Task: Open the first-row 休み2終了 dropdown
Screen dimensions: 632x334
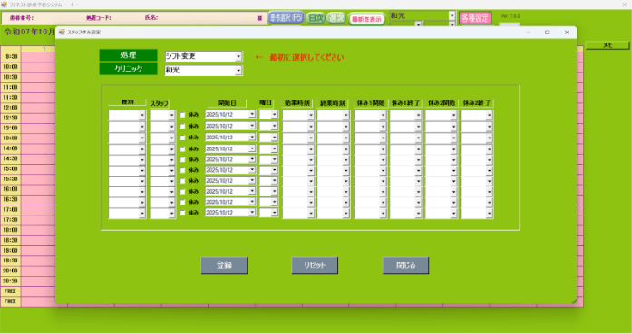Action: 490,116
